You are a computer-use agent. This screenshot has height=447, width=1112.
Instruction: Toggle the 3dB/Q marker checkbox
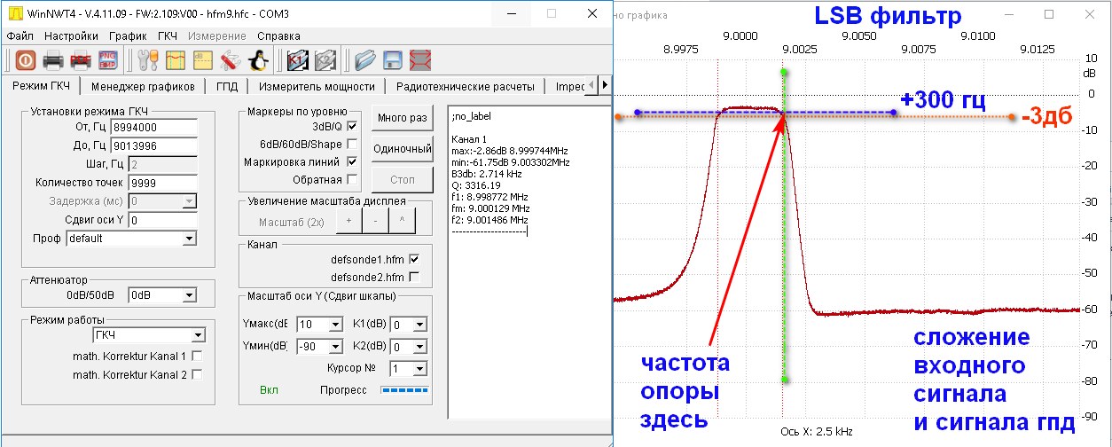(352, 127)
